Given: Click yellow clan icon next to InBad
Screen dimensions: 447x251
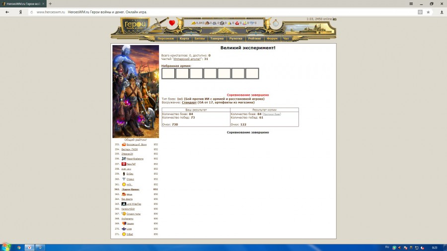Looking at the screenshot, I should [x=124, y=234].
